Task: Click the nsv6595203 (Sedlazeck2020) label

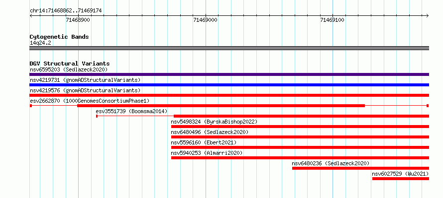Action: (69, 69)
